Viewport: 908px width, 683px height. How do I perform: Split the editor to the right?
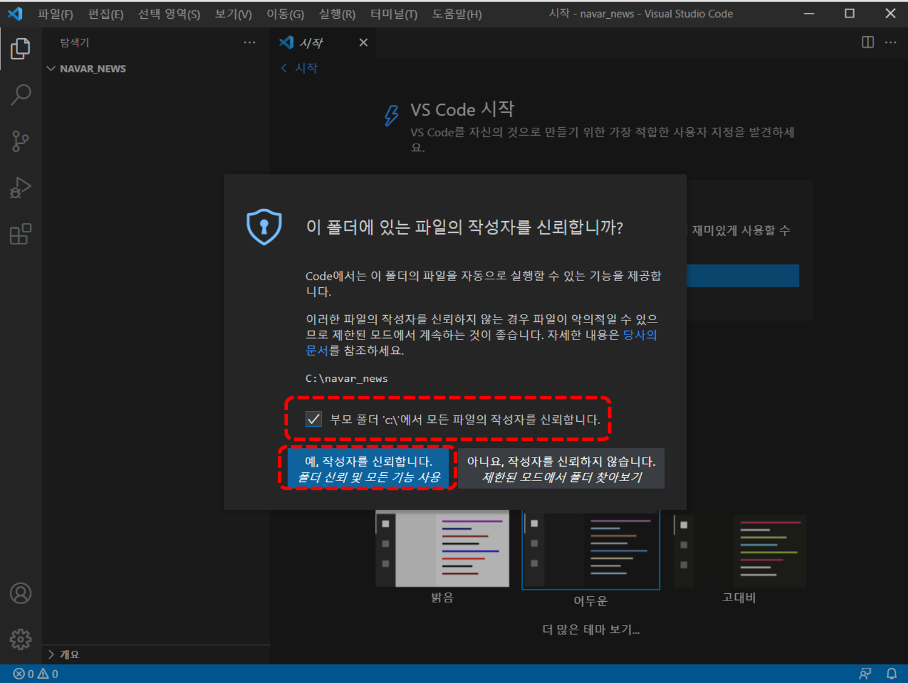(x=868, y=42)
